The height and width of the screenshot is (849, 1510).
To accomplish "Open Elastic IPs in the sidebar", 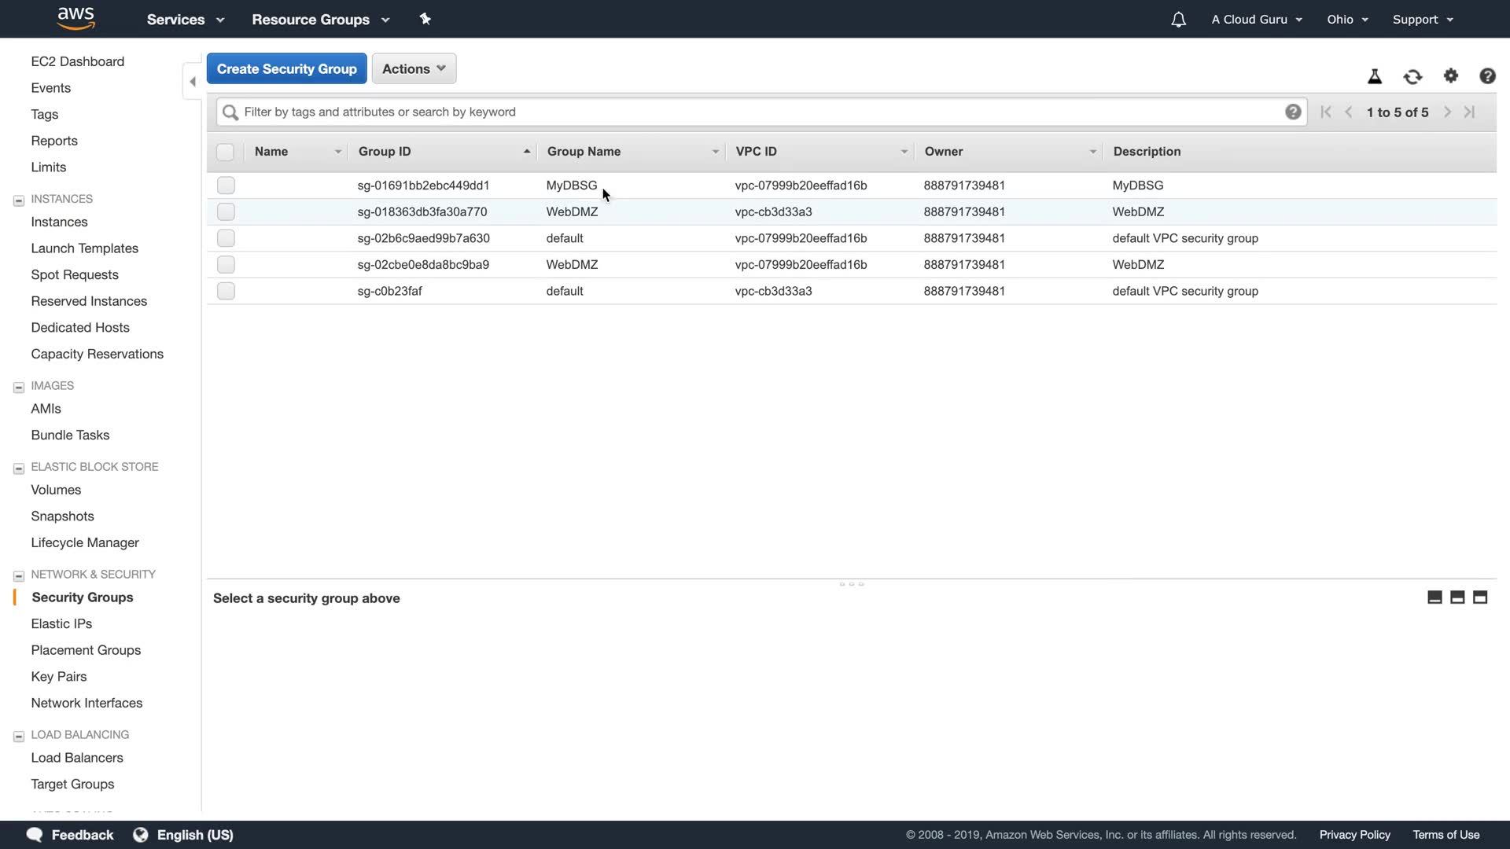I will (61, 623).
